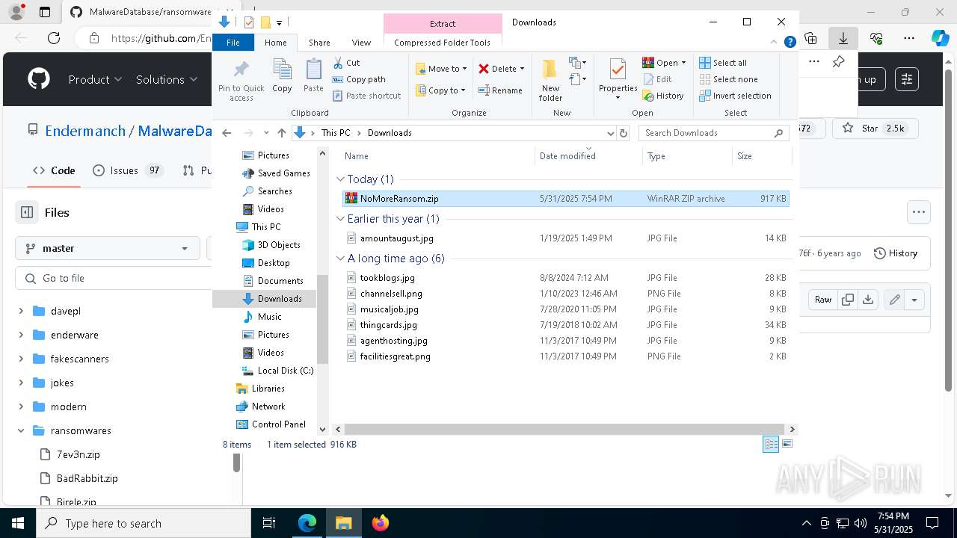Select Desktop in navigation pane
The width and height of the screenshot is (957, 538).
coord(274,263)
